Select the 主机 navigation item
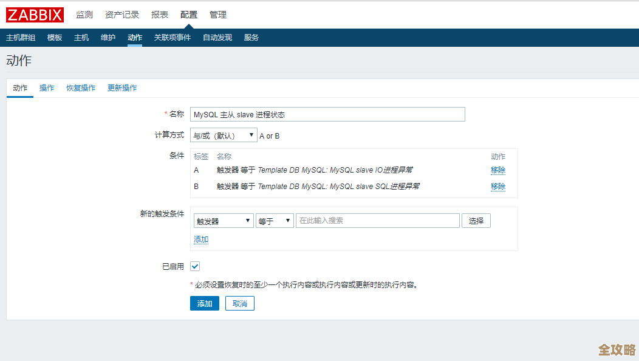 point(81,37)
